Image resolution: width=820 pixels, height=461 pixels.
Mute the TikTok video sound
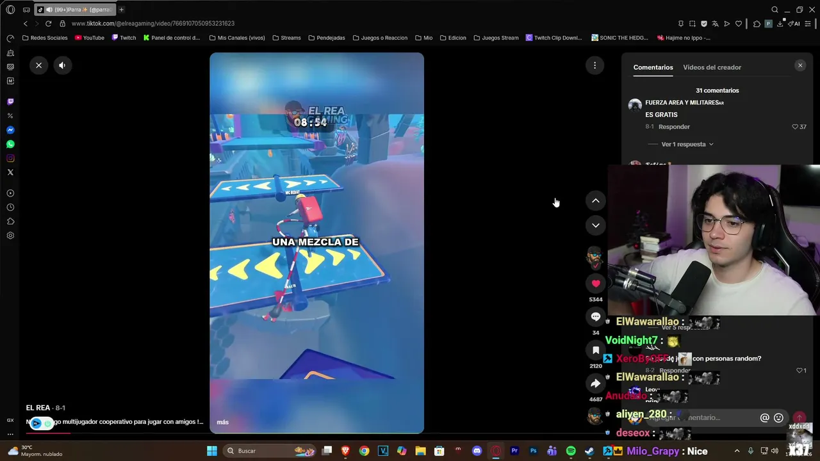tap(62, 65)
